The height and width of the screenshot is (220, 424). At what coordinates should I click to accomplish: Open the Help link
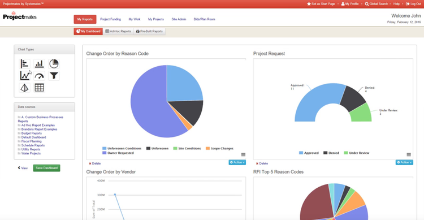pos(396,4)
